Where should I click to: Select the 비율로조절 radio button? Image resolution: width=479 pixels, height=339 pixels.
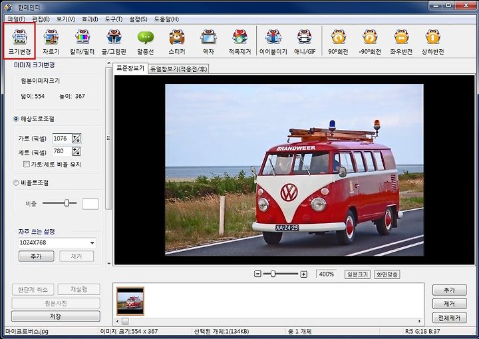pyautogui.click(x=16, y=182)
